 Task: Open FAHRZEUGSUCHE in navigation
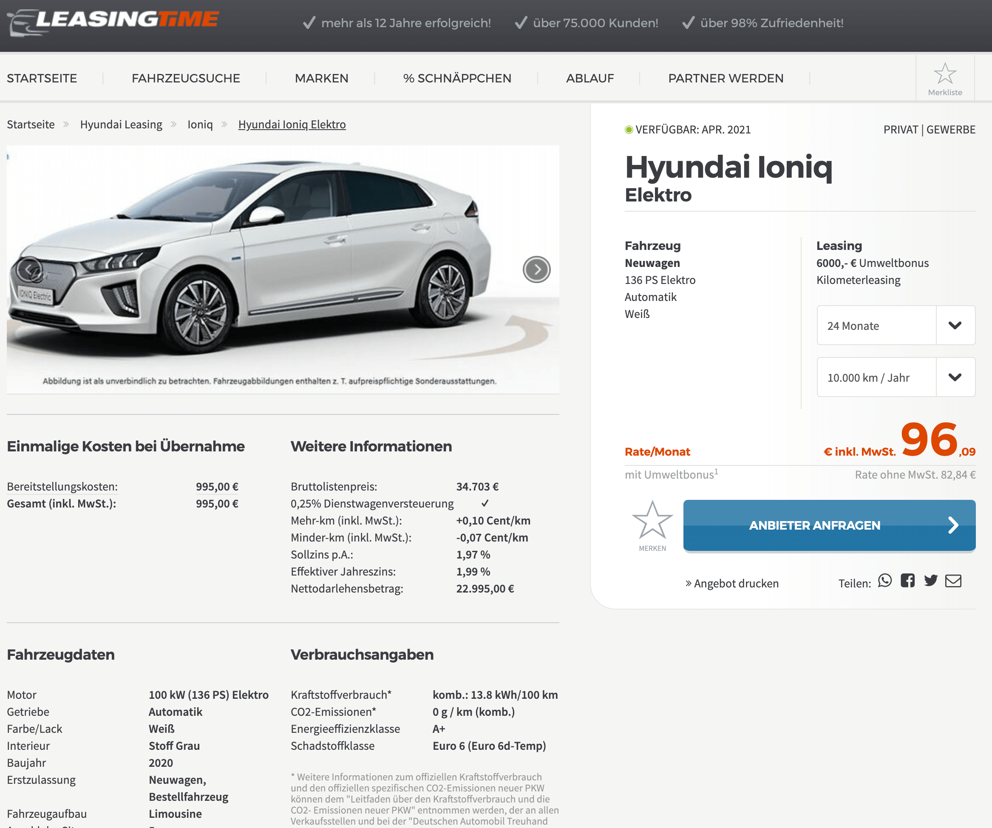click(x=186, y=78)
